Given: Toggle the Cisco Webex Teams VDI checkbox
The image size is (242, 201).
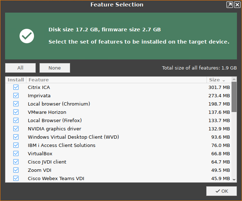Looking at the screenshot, I should click(16, 178).
